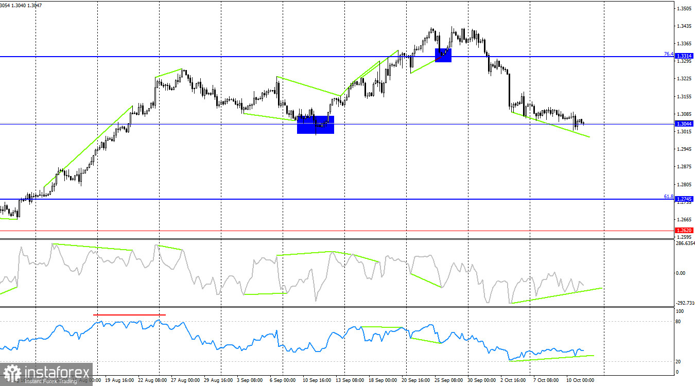Click the 6 Sep 00:00 time label
The width and height of the screenshot is (695, 386).
point(283,380)
